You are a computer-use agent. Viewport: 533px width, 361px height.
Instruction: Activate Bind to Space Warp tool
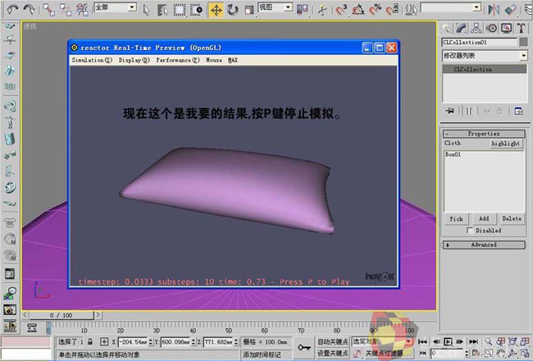tap(82, 10)
